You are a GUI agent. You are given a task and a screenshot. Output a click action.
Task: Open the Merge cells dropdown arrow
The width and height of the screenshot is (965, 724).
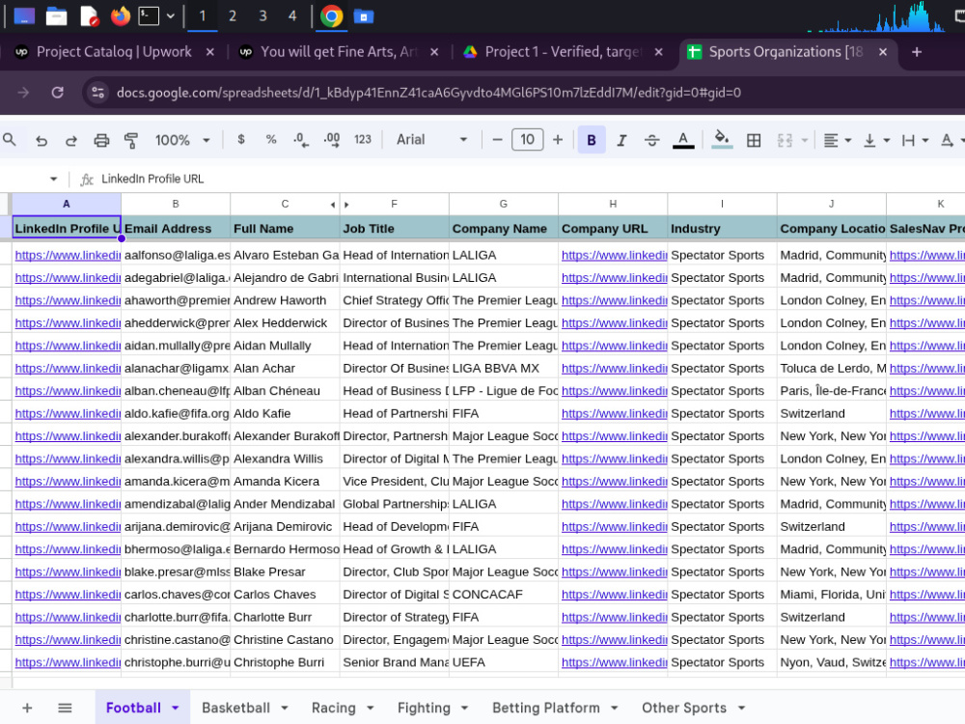805,140
